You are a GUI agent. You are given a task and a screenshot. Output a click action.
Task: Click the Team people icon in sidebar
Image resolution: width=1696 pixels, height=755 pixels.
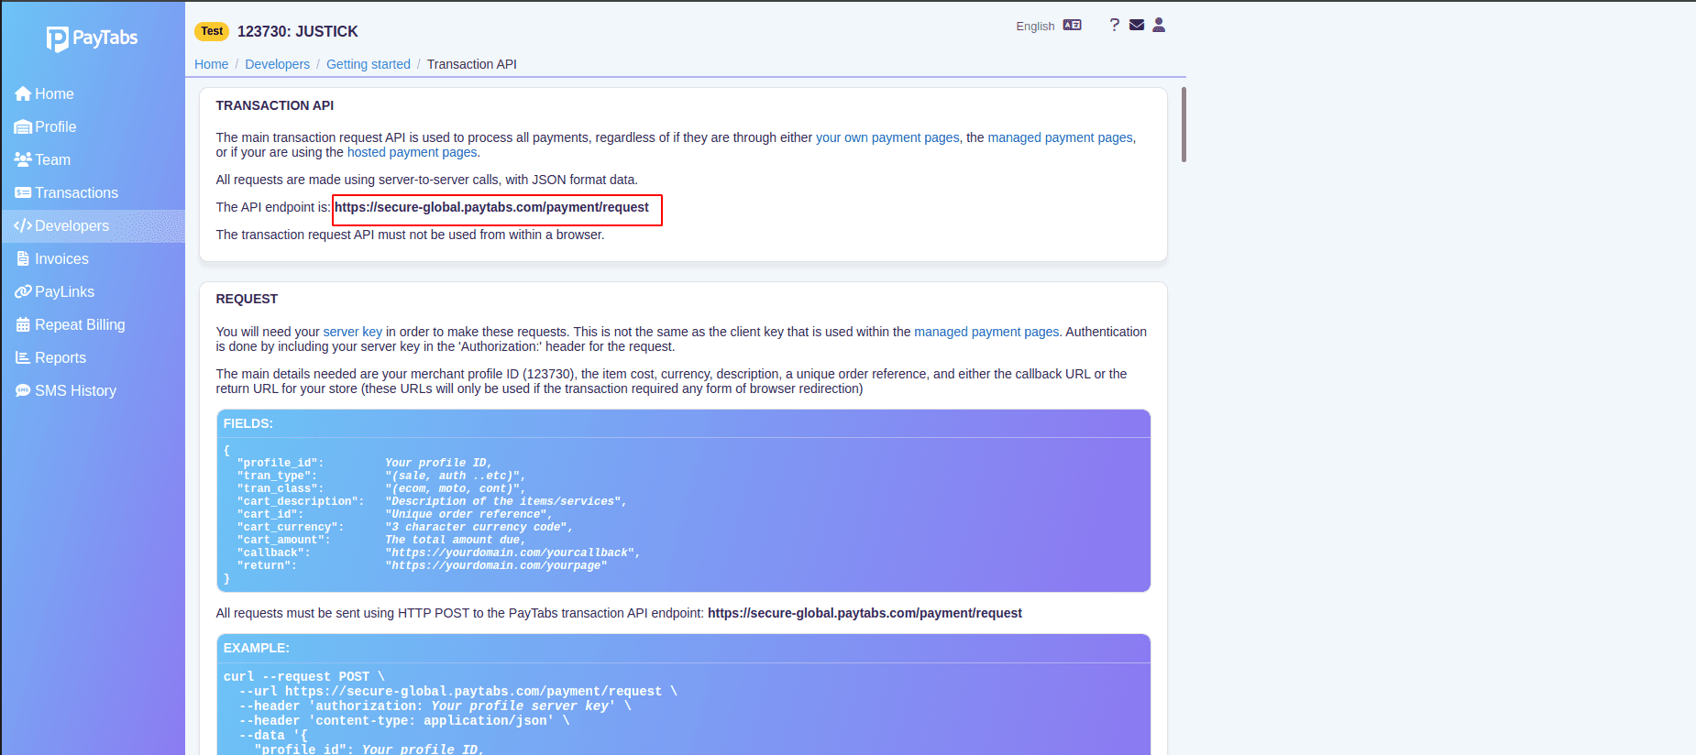click(x=23, y=159)
